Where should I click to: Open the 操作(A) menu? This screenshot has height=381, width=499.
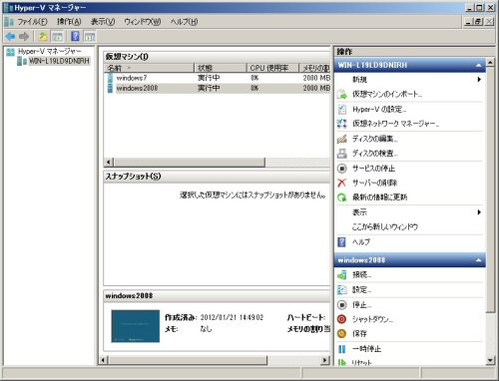(x=69, y=22)
